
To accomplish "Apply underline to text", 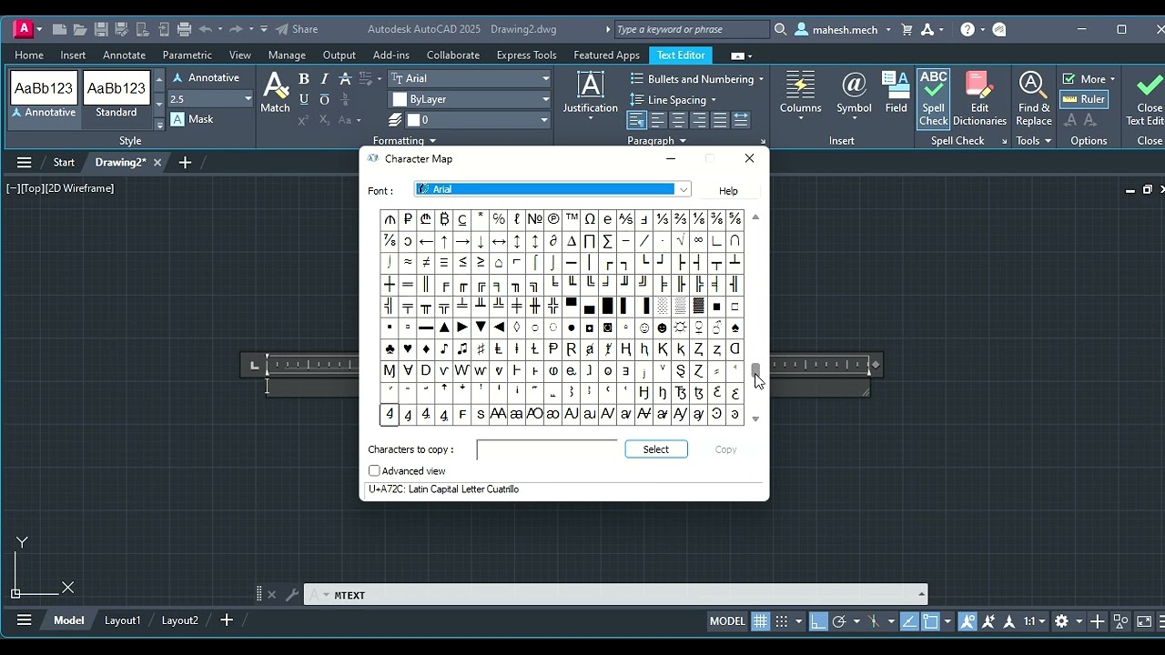I will (304, 99).
